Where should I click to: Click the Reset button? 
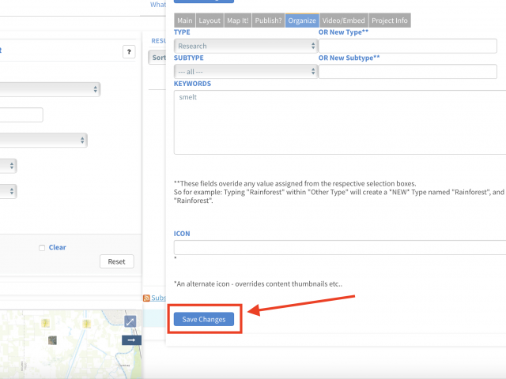point(116,261)
